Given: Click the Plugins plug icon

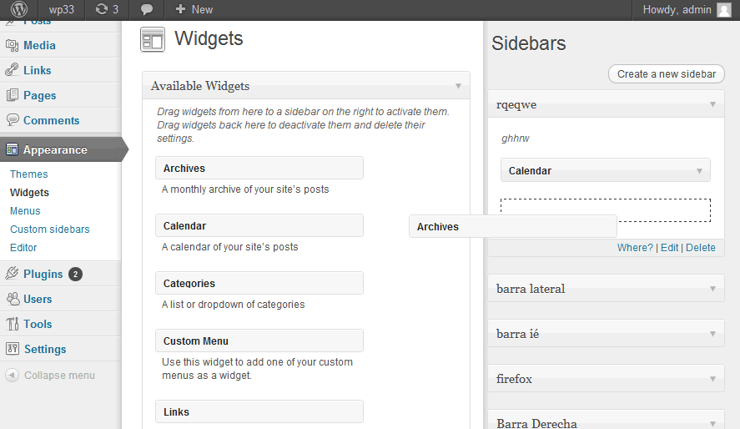Looking at the screenshot, I should pyautogui.click(x=13, y=274).
